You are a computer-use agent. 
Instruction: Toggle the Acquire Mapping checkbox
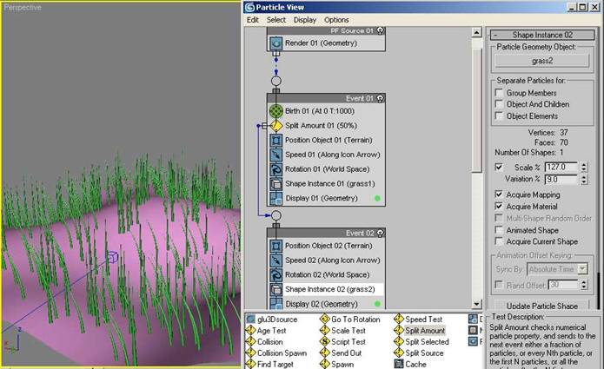[x=498, y=194]
